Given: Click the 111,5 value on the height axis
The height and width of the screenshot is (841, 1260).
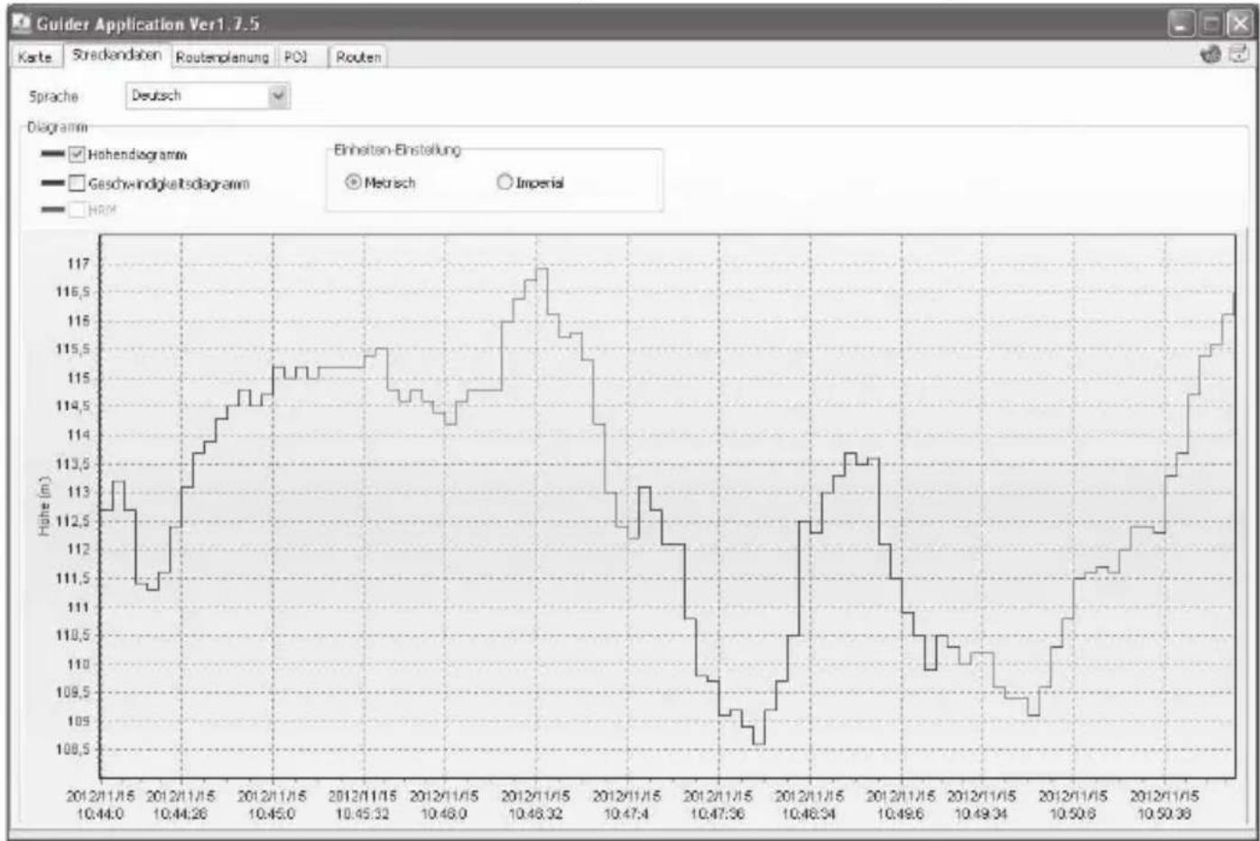Looking at the screenshot, I should (73, 578).
